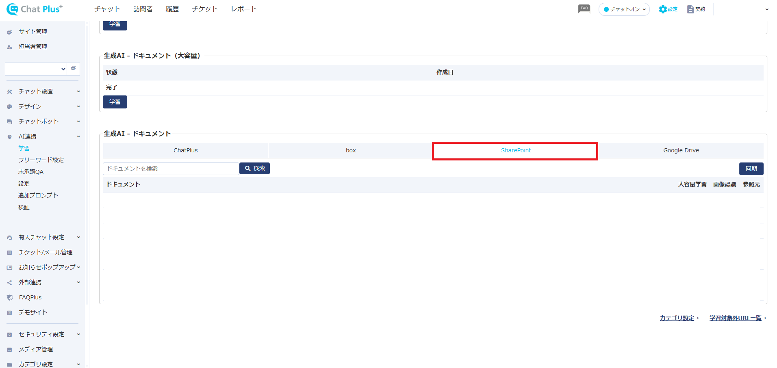Click the チケット/メール管理 list icon
The image size is (777, 368).
point(9,253)
